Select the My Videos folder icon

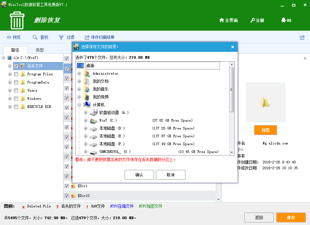click(87, 97)
